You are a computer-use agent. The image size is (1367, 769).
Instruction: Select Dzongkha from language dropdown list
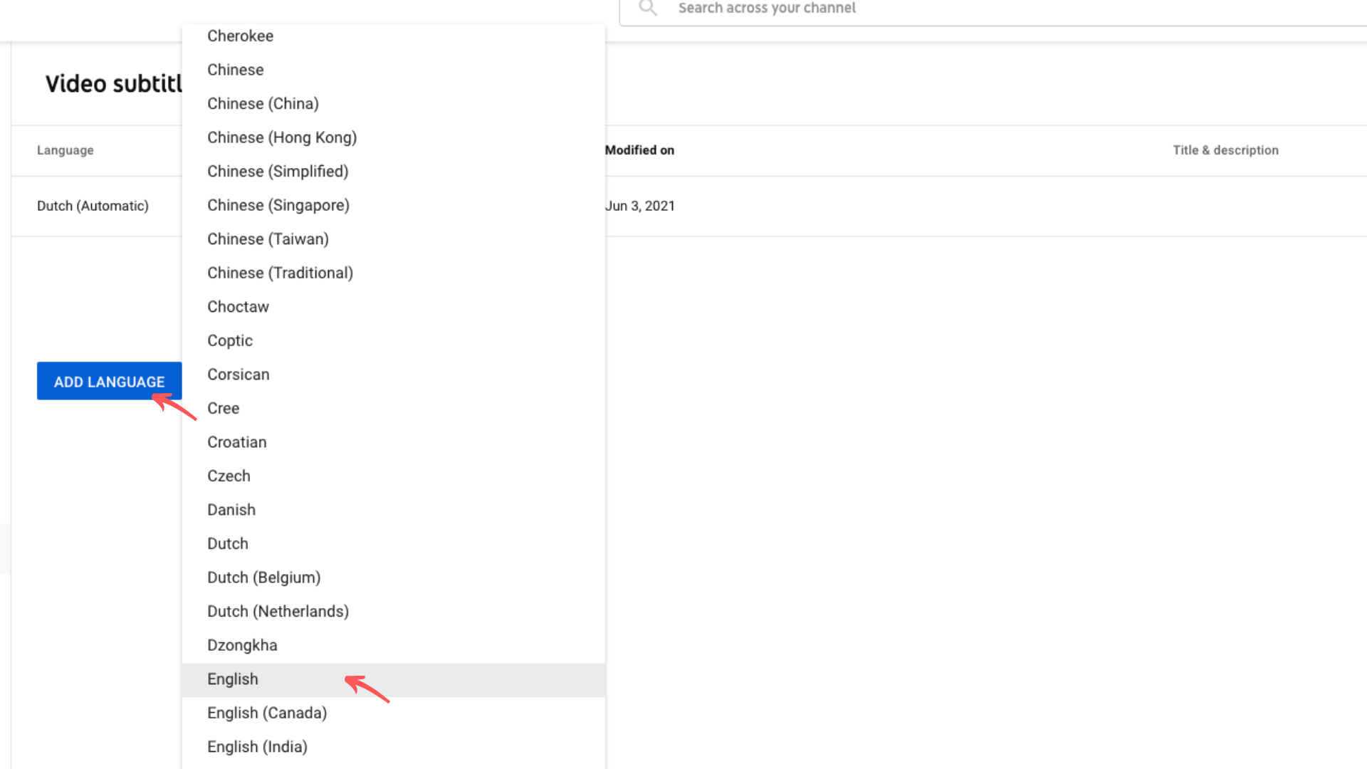click(242, 645)
